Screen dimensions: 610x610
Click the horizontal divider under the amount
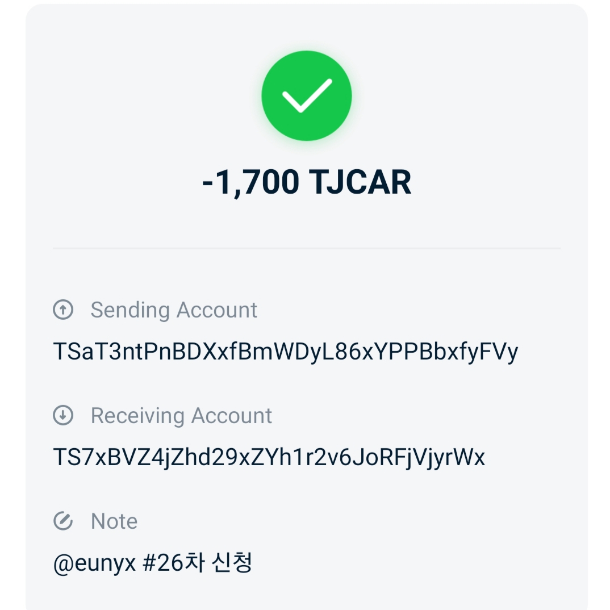point(306,248)
